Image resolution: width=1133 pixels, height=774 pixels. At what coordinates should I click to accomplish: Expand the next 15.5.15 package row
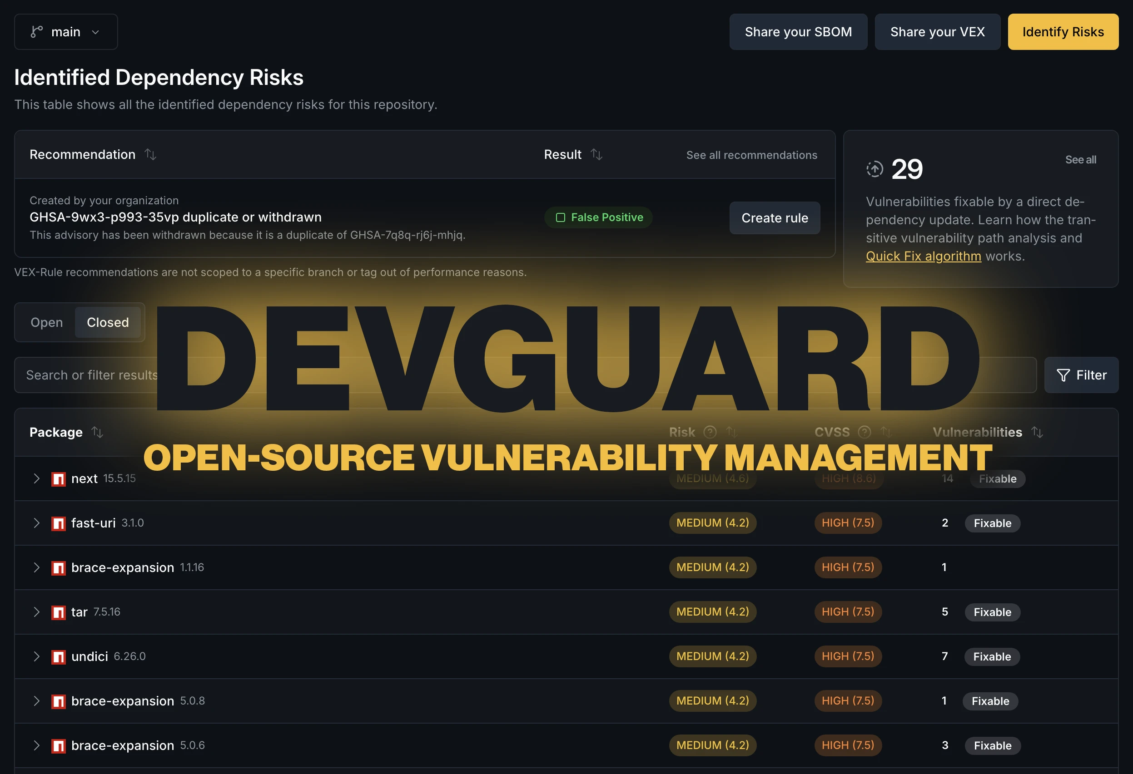36,478
